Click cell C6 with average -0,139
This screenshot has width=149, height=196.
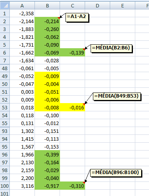tap(73, 53)
